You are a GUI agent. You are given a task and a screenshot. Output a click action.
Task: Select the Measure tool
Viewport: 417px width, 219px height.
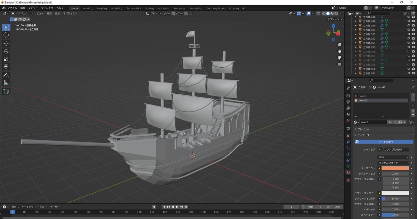6,83
